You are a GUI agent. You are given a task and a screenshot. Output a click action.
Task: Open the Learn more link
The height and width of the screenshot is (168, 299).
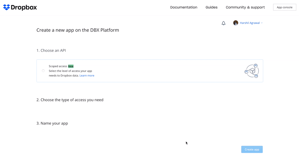pyautogui.click(x=87, y=75)
